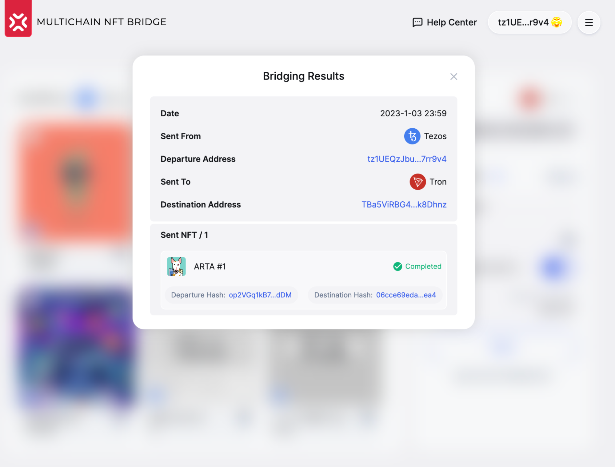The image size is (615, 467).
Task: Open departure hash op2VGq1kB7...dDM link
Action: [260, 295]
